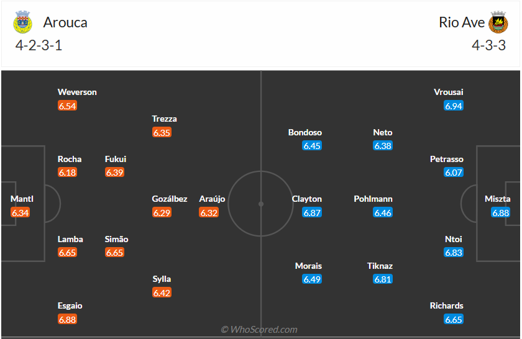Click the Rio Ave 4-3-3 formation label
The width and height of the screenshot is (522, 339).
488,45
